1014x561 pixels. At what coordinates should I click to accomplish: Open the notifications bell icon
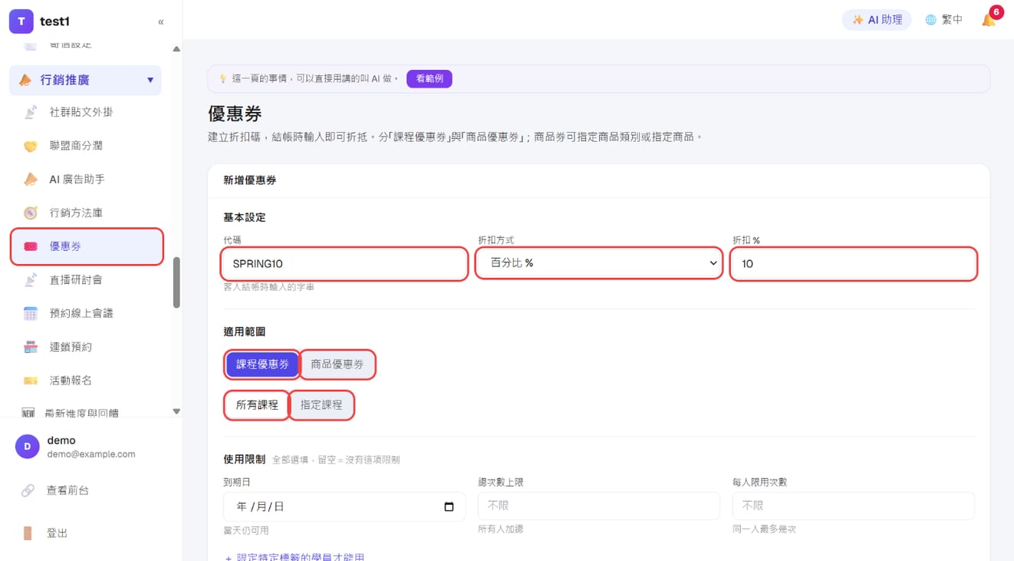point(989,20)
